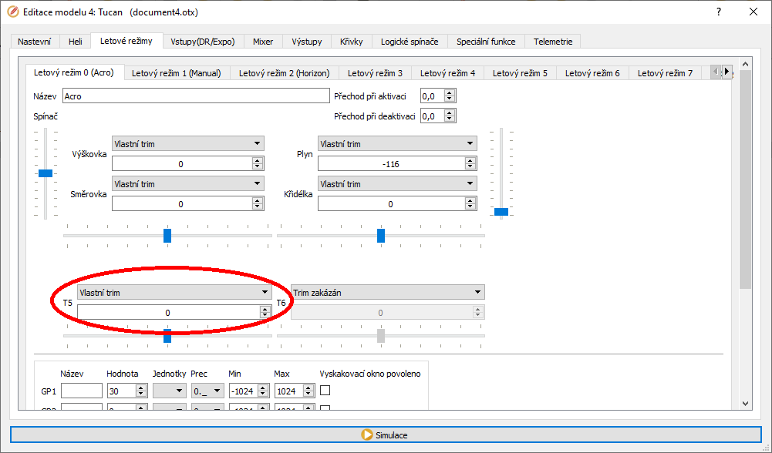Open the Logické spínače tab
Viewport: 772px width, 453px height.
pyautogui.click(x=410, y=42)
